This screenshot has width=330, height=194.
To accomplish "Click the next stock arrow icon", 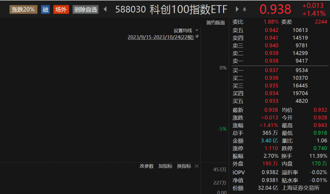I will pyautogui.click(x=237, y=10).
